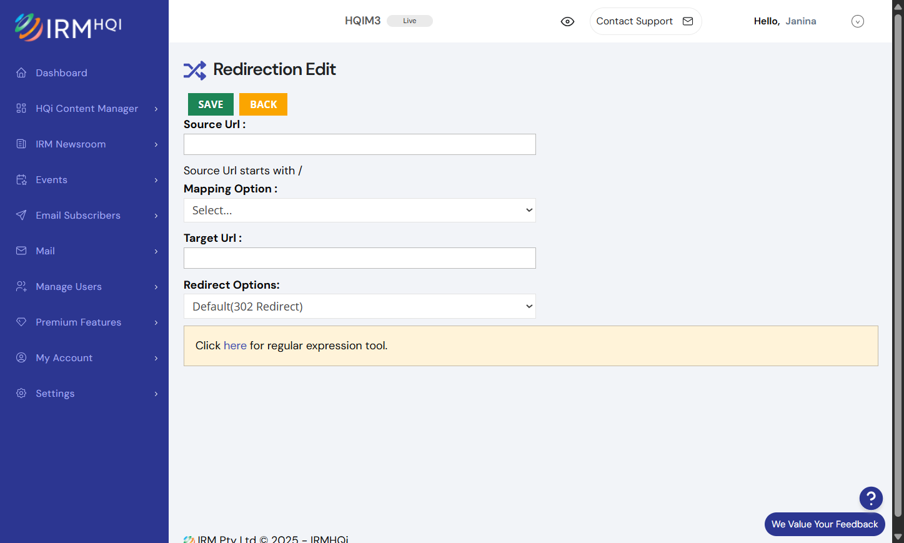Click the page vertical scrollbar
This screenshot has width=904, height=543.
pyautogui.click(x=898, y=264)
